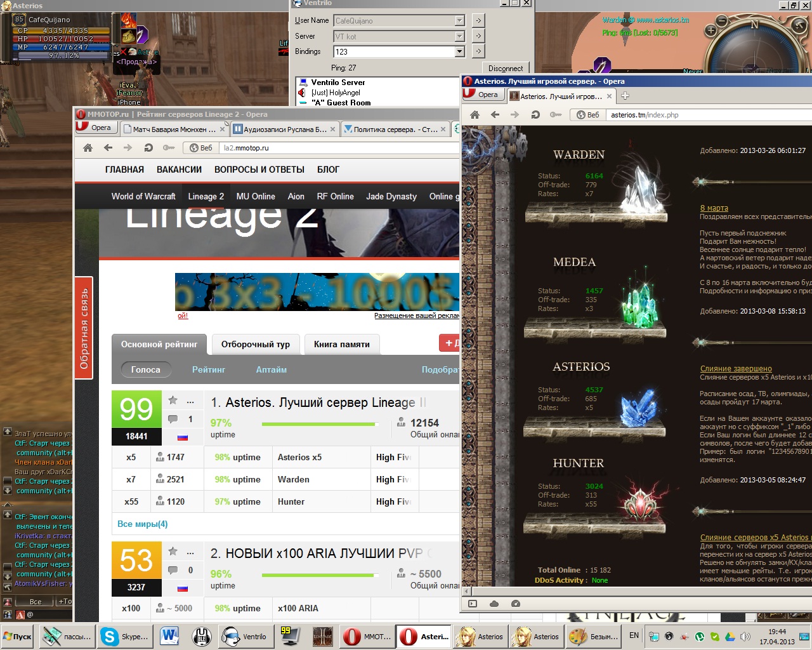This screenshot has height=650, width=812.
Task: Go back in Asterios Opera window
Action: (x=495, y=115)
